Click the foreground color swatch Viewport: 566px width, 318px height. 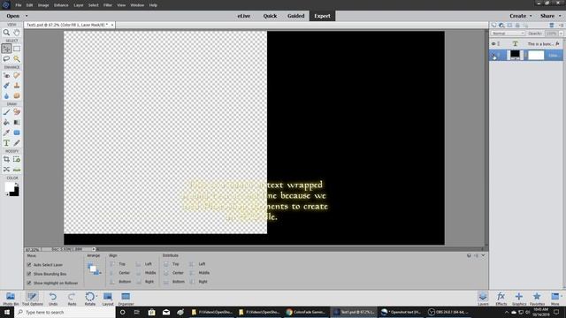coord(9,186)
